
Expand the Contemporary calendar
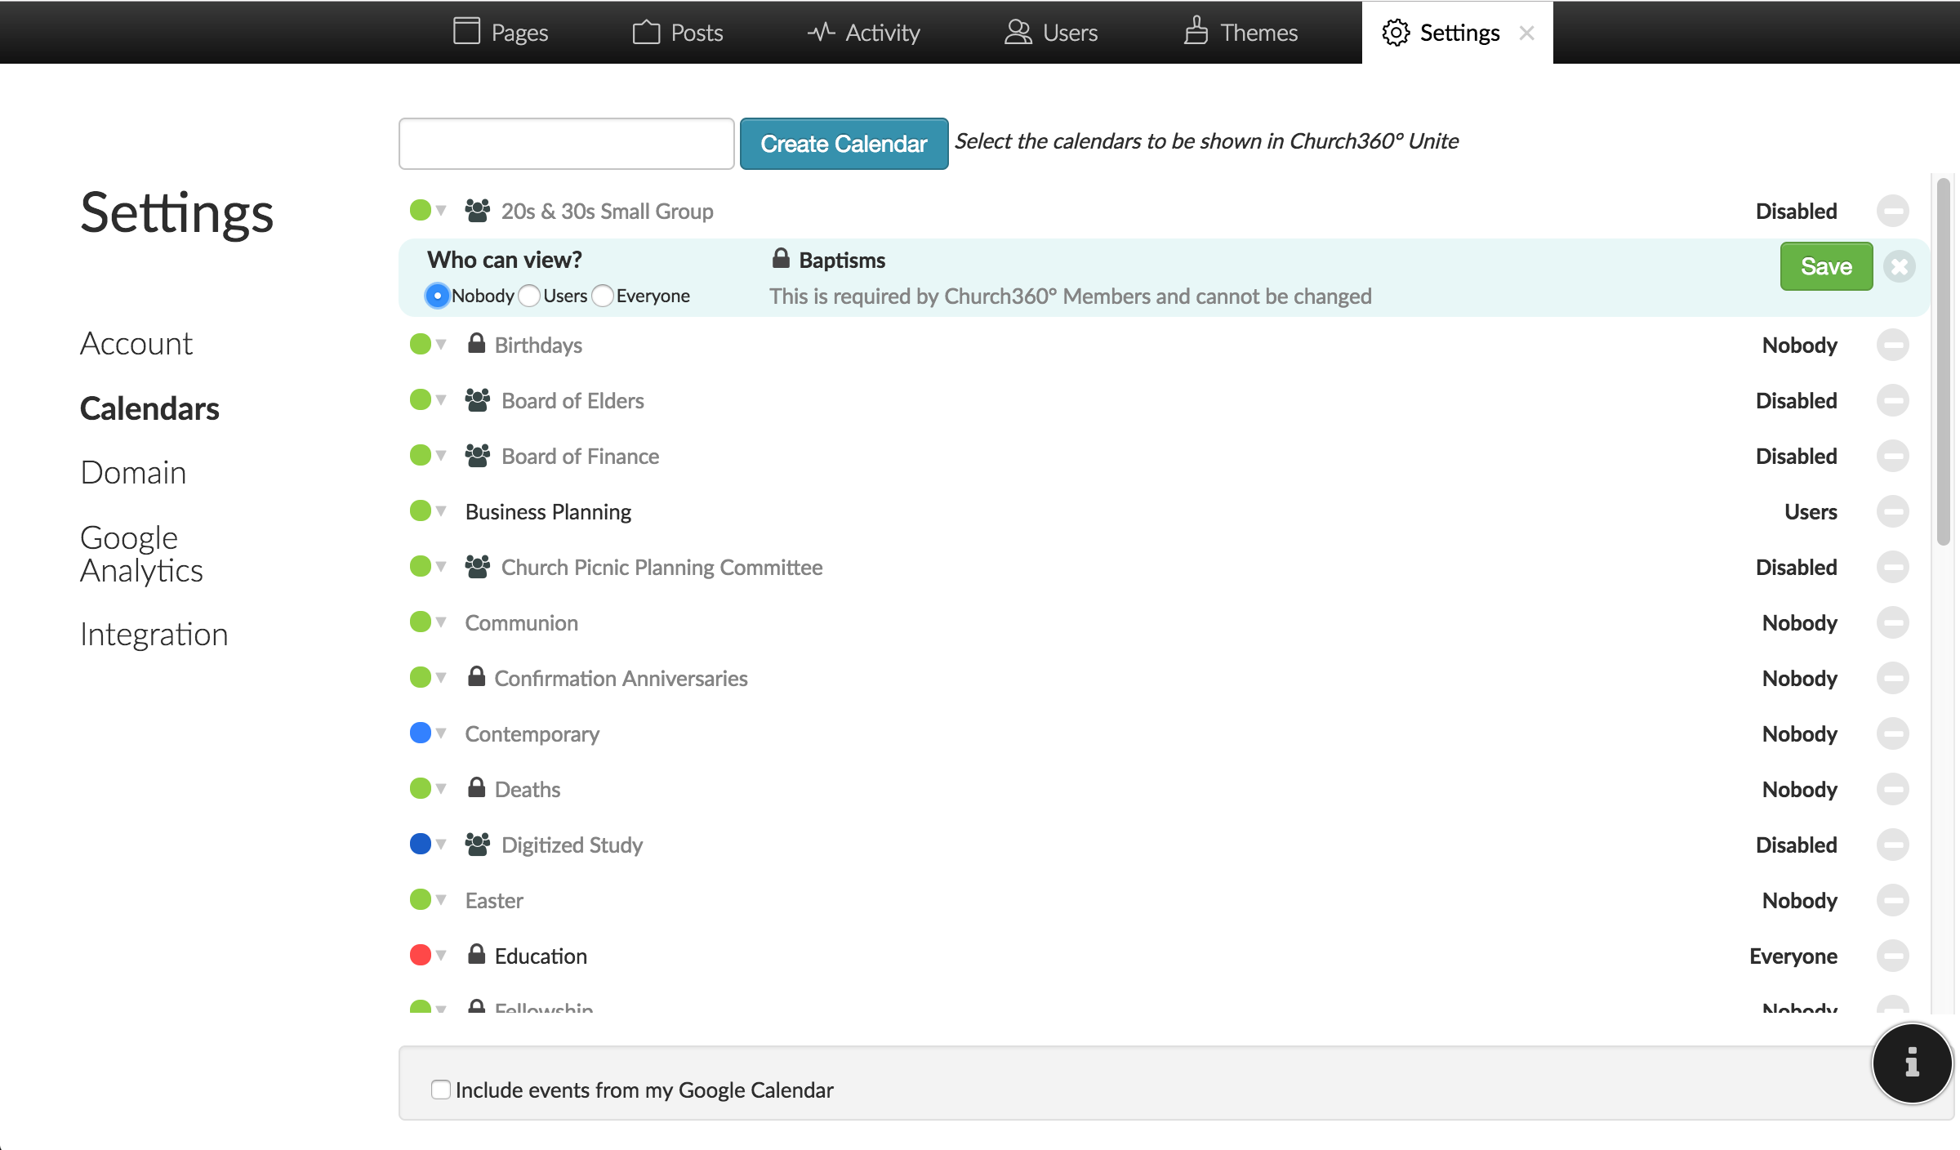(x=441, y=733)
